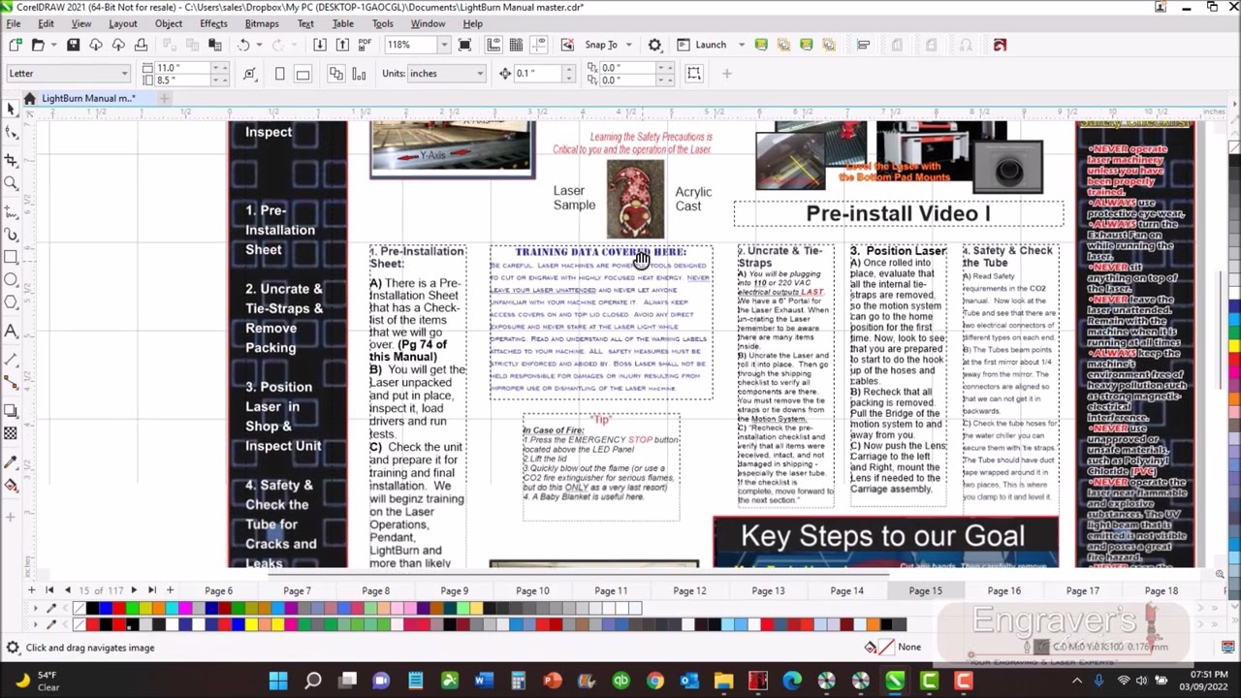
Task: Select the Eyedropper tool in the toolbox
Action: (x=12, y=461)
